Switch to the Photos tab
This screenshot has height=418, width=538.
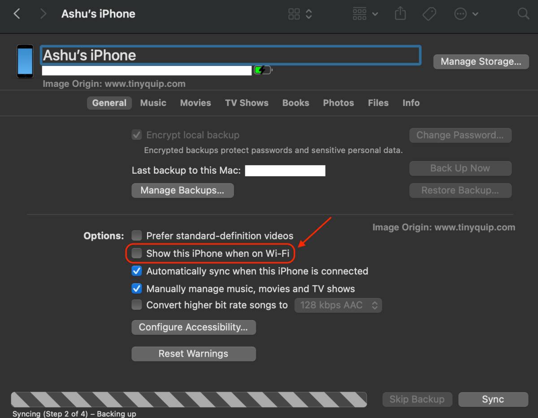[338, 103]
